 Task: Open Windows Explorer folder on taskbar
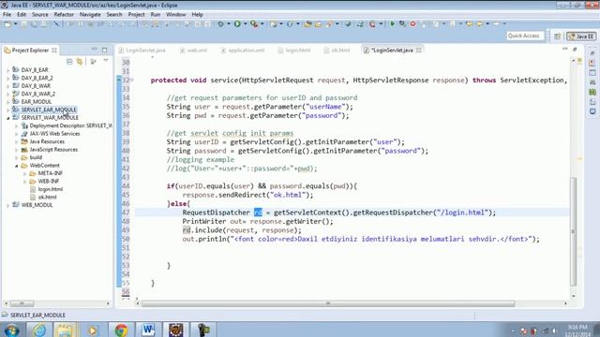(x=65, y=330)
